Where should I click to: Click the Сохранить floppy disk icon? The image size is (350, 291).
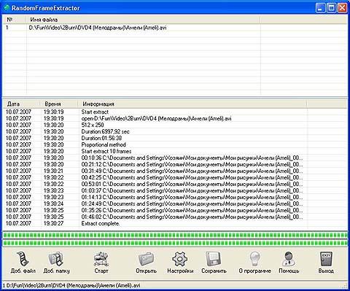coord(214,259)
